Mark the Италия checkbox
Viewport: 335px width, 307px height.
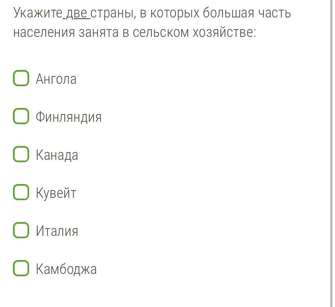click(21, 230)
